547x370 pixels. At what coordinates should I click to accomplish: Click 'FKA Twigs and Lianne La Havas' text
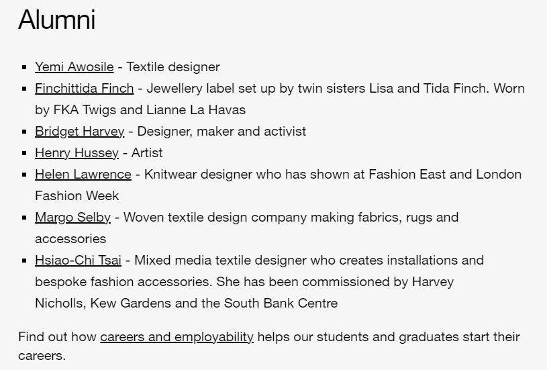[149, 110]
